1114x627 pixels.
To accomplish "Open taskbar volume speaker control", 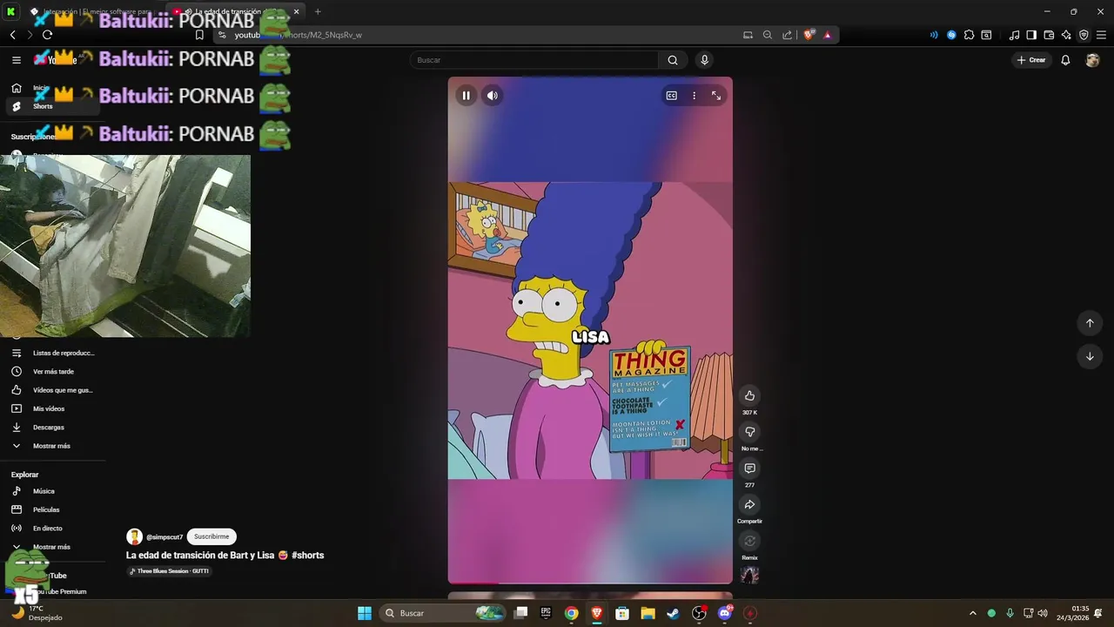I will (x=1043, y=613).
